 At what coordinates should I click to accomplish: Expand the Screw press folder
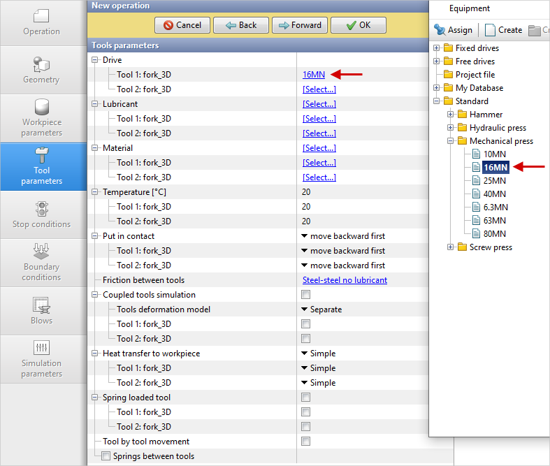click(x=451, y=247)
